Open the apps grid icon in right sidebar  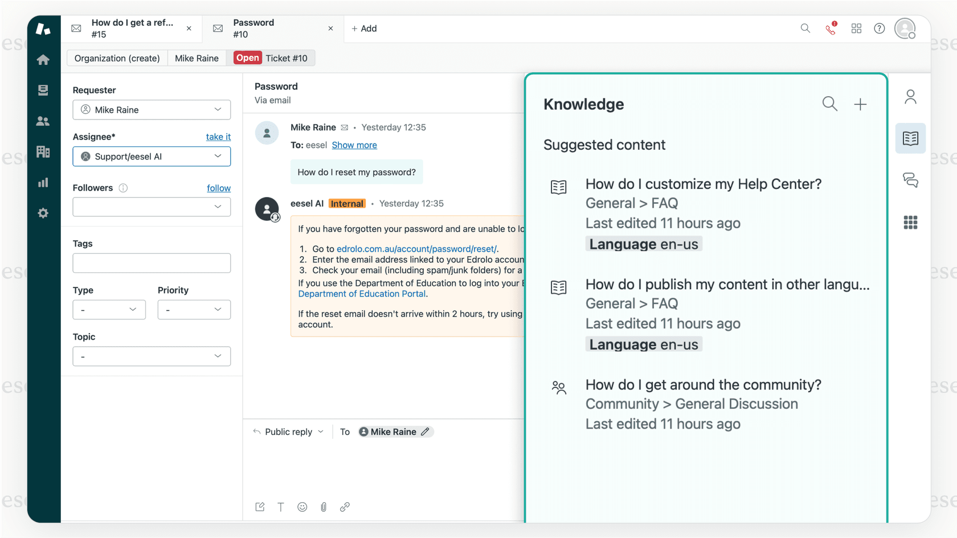tap(910, 222)
